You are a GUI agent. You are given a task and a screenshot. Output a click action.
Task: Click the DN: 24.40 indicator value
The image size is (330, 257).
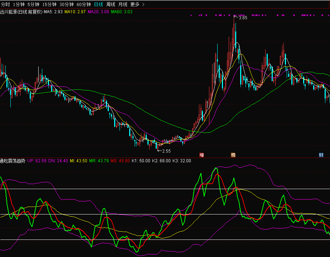point(58,161)
